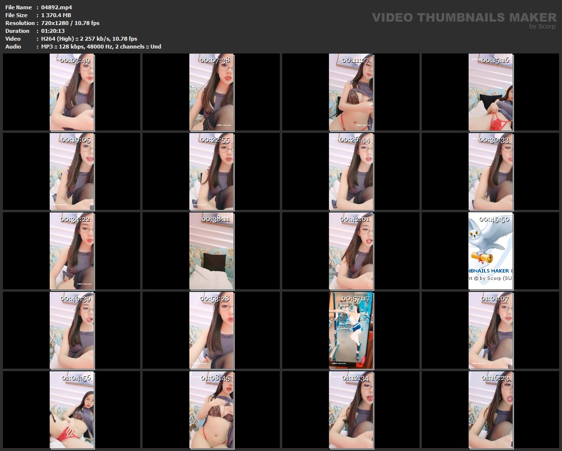This screenshot has height=451, width=562.
Task: Click the 00:30:33 thumbnail frame
Action: point(490,172)
